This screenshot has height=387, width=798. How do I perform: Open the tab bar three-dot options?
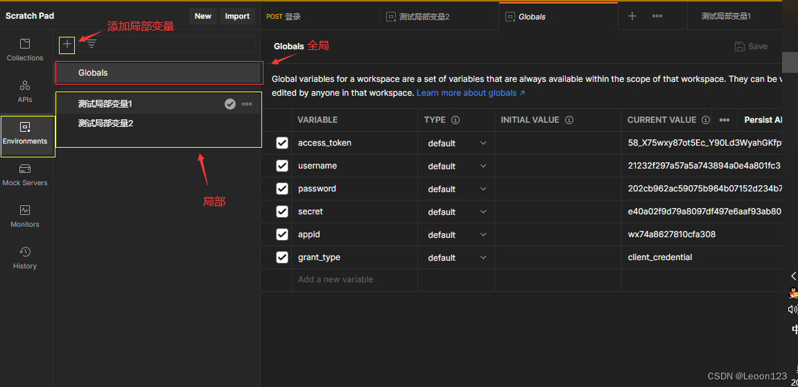(657, 16)
